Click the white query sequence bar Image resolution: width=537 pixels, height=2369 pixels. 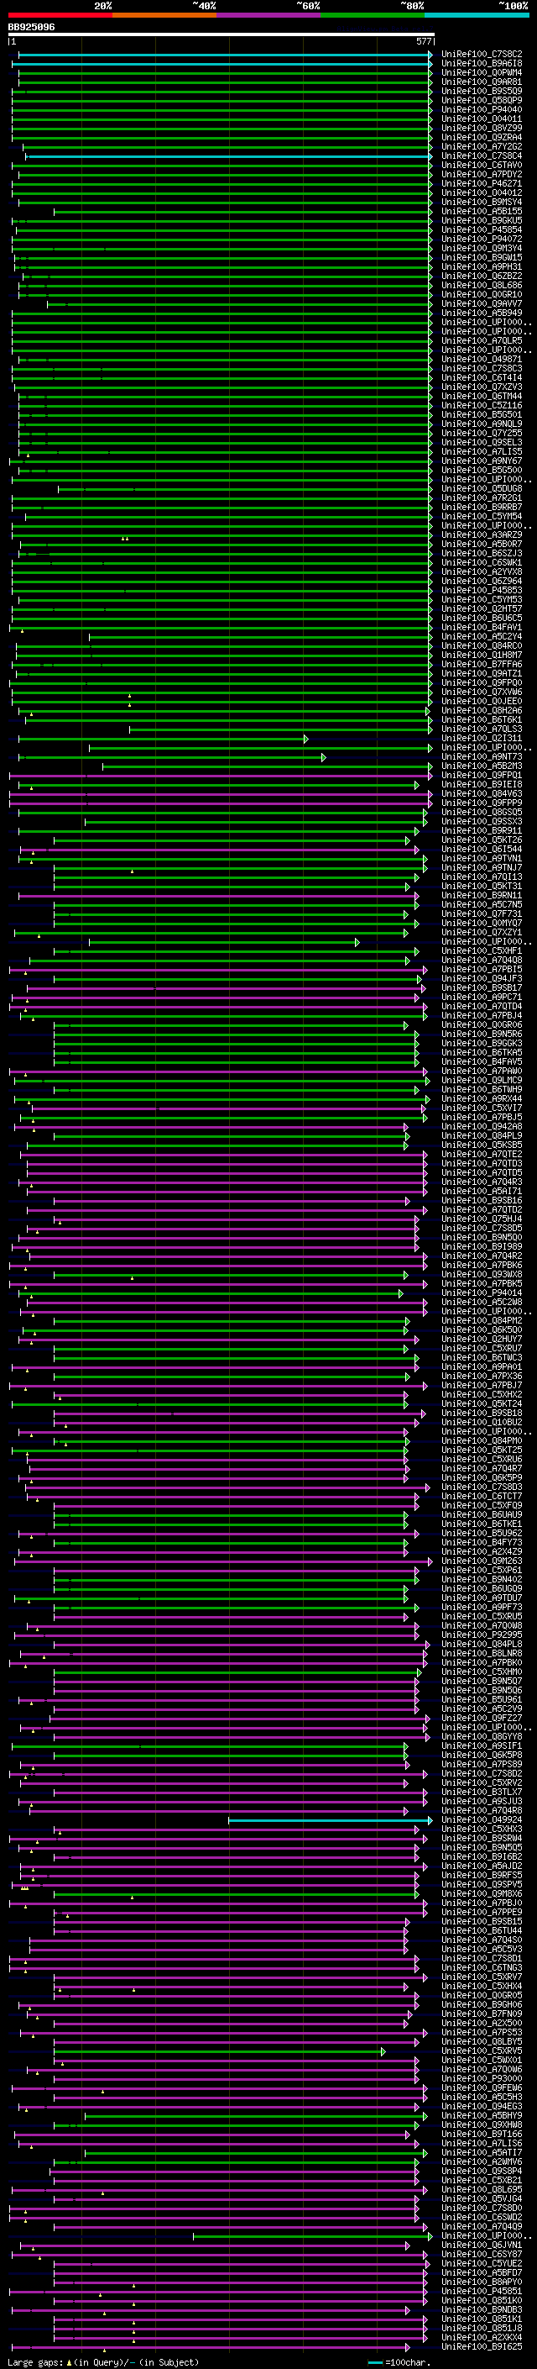point(222,35)
